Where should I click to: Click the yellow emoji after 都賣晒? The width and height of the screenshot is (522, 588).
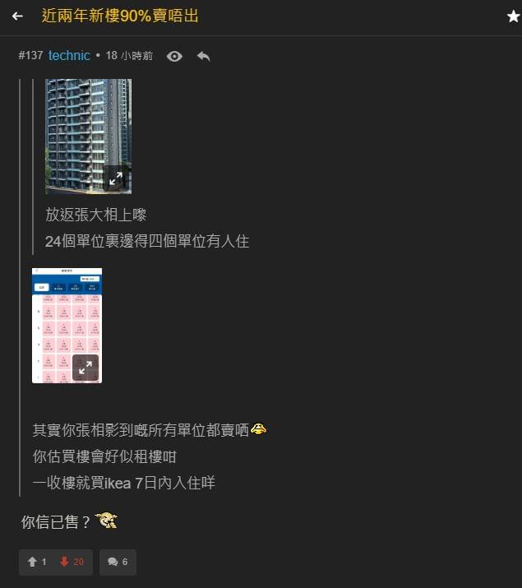click(258, 429)
